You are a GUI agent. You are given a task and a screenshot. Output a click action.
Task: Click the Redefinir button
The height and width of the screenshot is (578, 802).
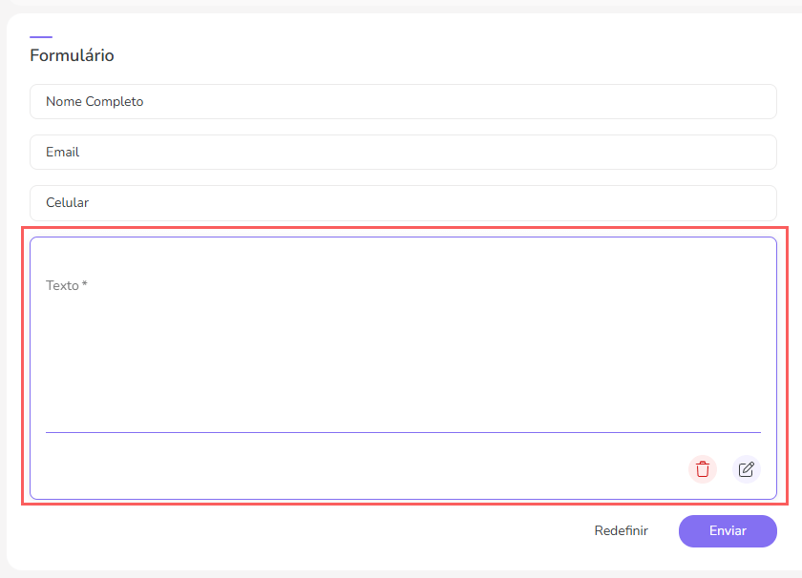pyautogui.click(x=621, y=531)
